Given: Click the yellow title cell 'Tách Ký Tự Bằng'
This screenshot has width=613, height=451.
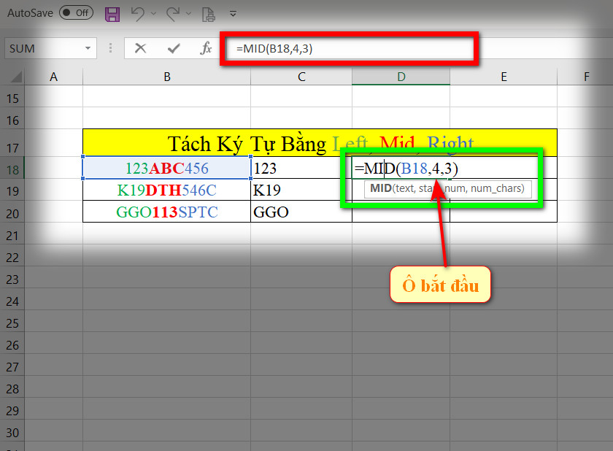Looking at the screenshot, I should click(x=320, y=143).
